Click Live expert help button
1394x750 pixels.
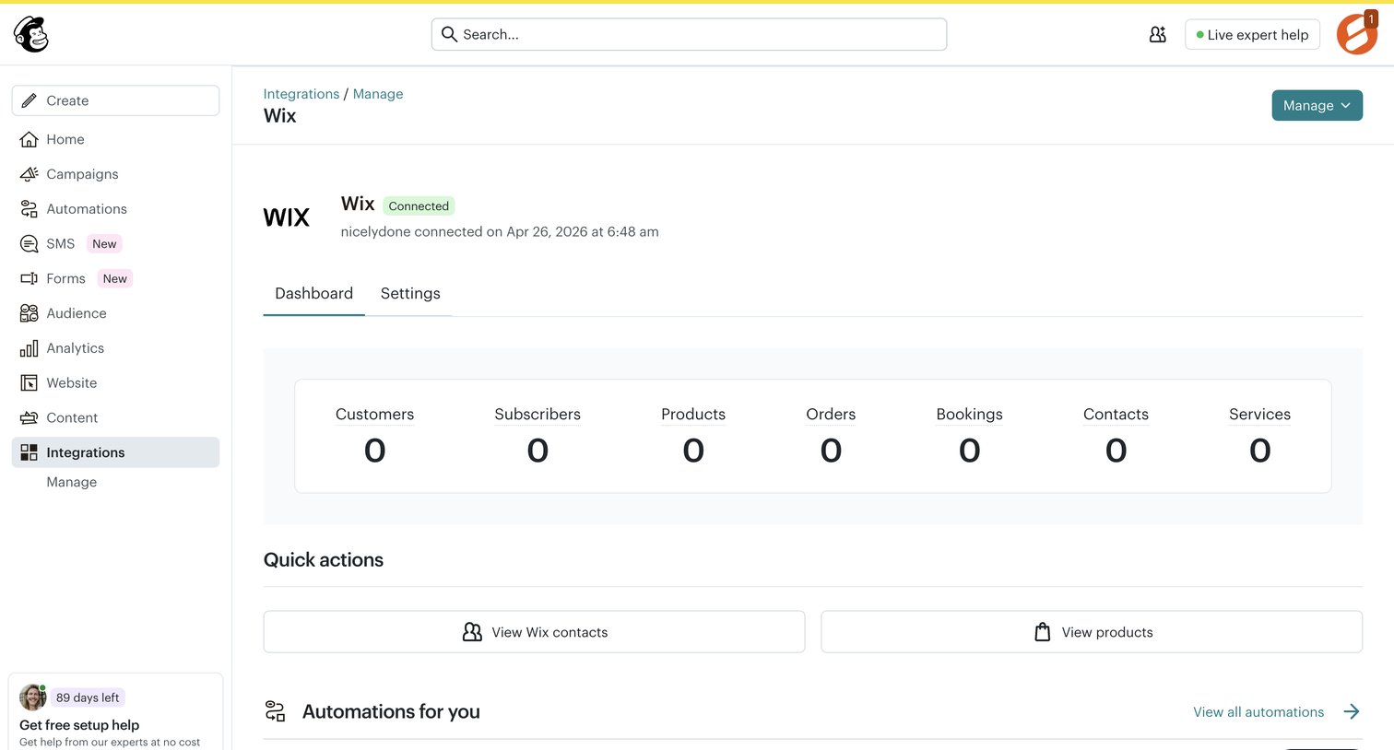1252,34
